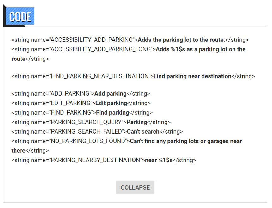The height and width of the screenshot is (208, 272).
Task: Click the bold 'Can't search' text
Action: [143, 132]
